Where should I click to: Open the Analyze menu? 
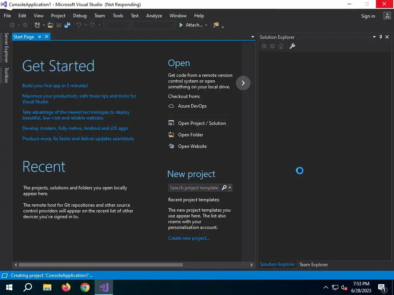154,15
